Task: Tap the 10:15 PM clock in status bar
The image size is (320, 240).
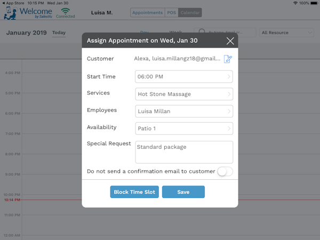Action: click(x=36, y=3)
